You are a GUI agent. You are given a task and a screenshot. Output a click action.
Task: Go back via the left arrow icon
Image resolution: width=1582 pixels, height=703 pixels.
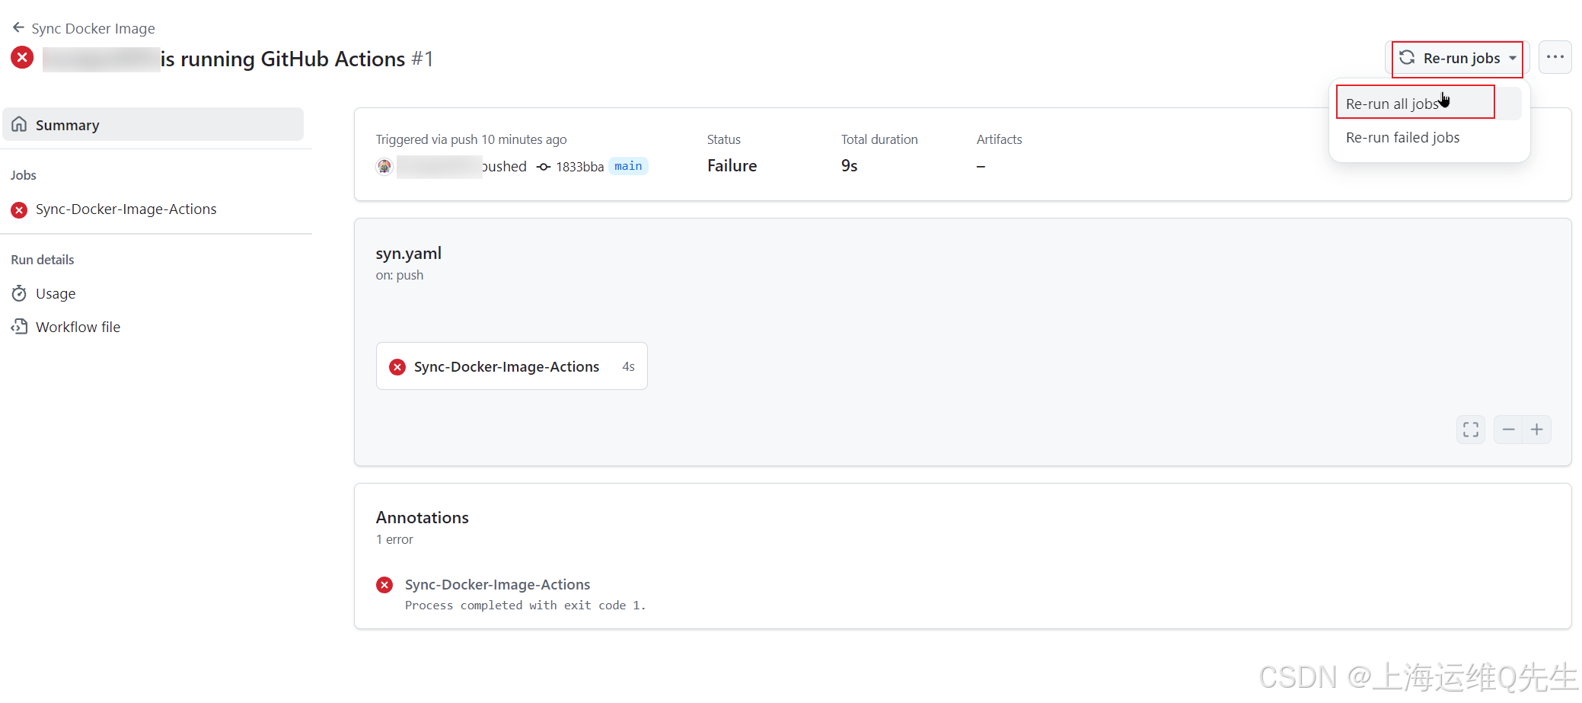(x=18, y=27)
